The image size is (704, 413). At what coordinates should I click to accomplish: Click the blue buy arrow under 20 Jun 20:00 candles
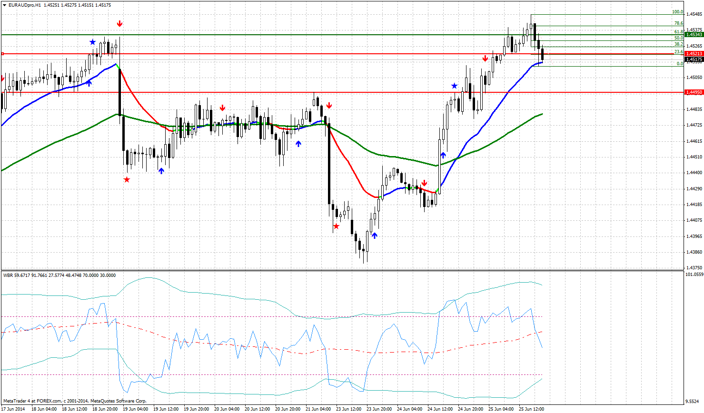pos(299,143)
